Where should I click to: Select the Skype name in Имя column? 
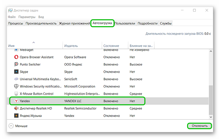(24, 72)
